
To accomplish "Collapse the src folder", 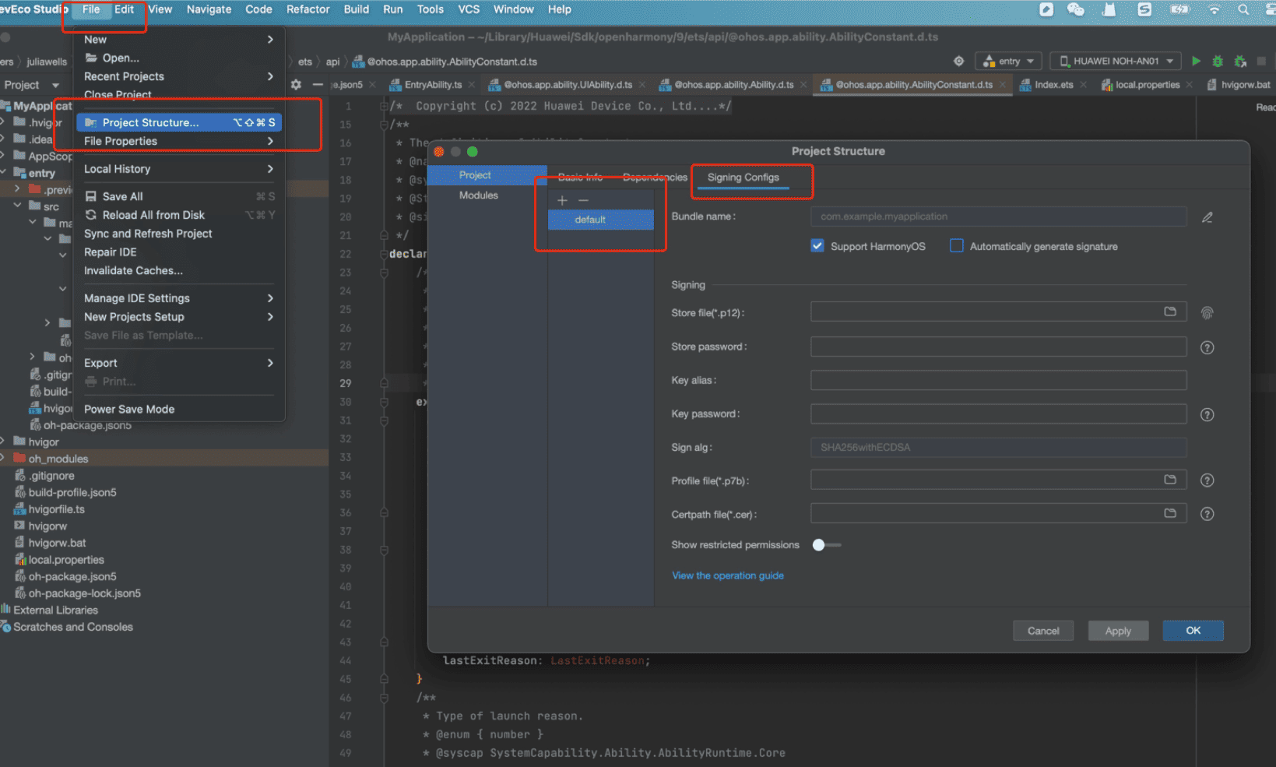I will point(17,206).
